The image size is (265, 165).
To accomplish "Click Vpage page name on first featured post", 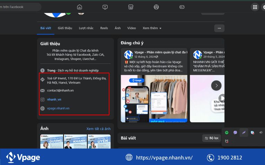I will point(161,52).
